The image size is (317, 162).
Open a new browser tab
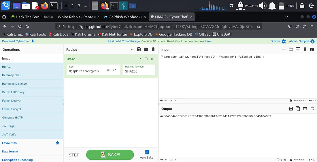pyautogui.click(x=199, y=17)
